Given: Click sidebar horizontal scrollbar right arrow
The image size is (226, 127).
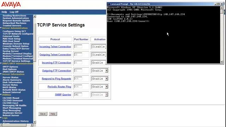Looking at the screenshot, I should click(x=32, y=125).
